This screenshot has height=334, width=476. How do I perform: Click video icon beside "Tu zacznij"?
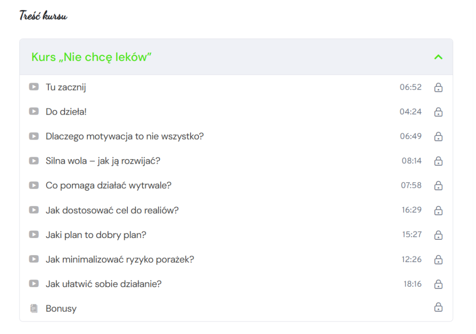coord(33,87)
